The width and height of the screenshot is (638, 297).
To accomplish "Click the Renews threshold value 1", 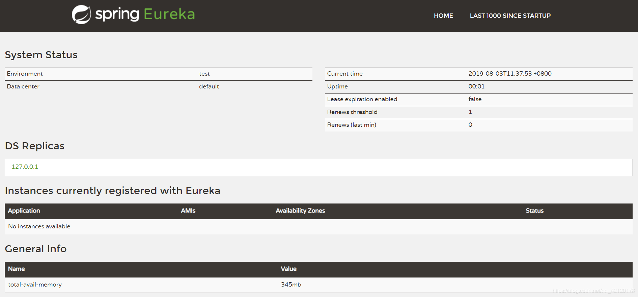I will (x=470, y=112).
